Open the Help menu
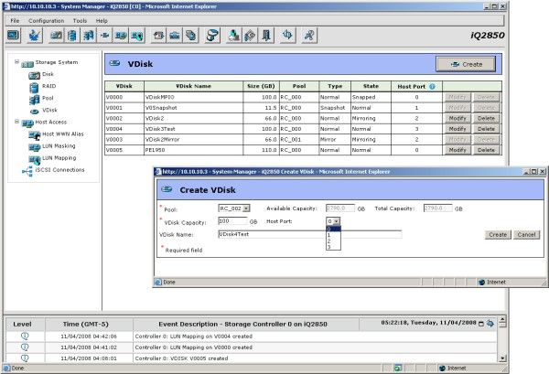Viewport: 549px width, 374px height. coord(102,21)
